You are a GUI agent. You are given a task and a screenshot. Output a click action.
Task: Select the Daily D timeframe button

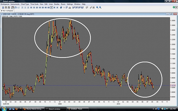click(52, 8)
